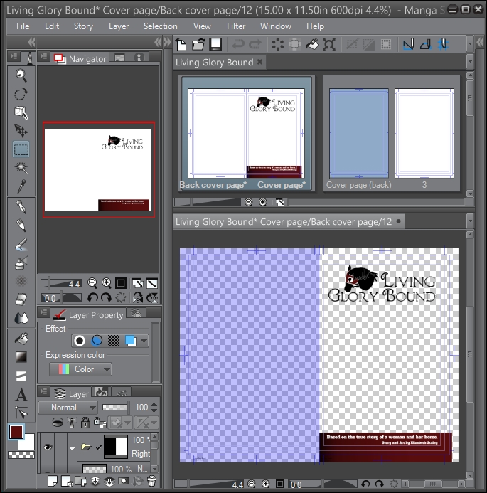
Task: Open the Story menu
Action: 83,26
